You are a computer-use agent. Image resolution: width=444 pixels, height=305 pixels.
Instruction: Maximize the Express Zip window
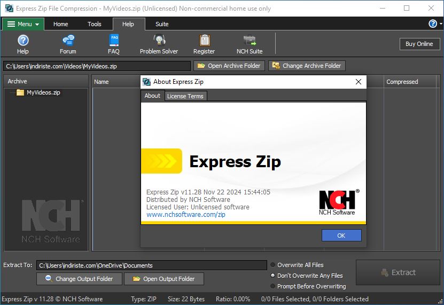click(407, 8)
